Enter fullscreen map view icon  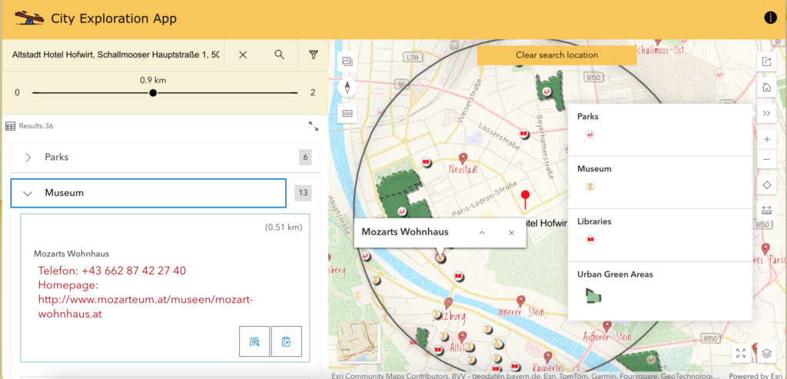741,353
